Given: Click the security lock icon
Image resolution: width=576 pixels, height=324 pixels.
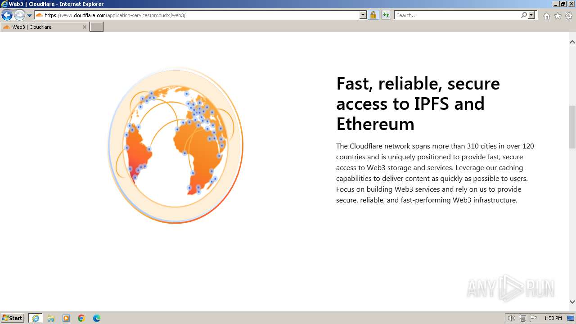Looking at the screenshot, I should point(373,15).
